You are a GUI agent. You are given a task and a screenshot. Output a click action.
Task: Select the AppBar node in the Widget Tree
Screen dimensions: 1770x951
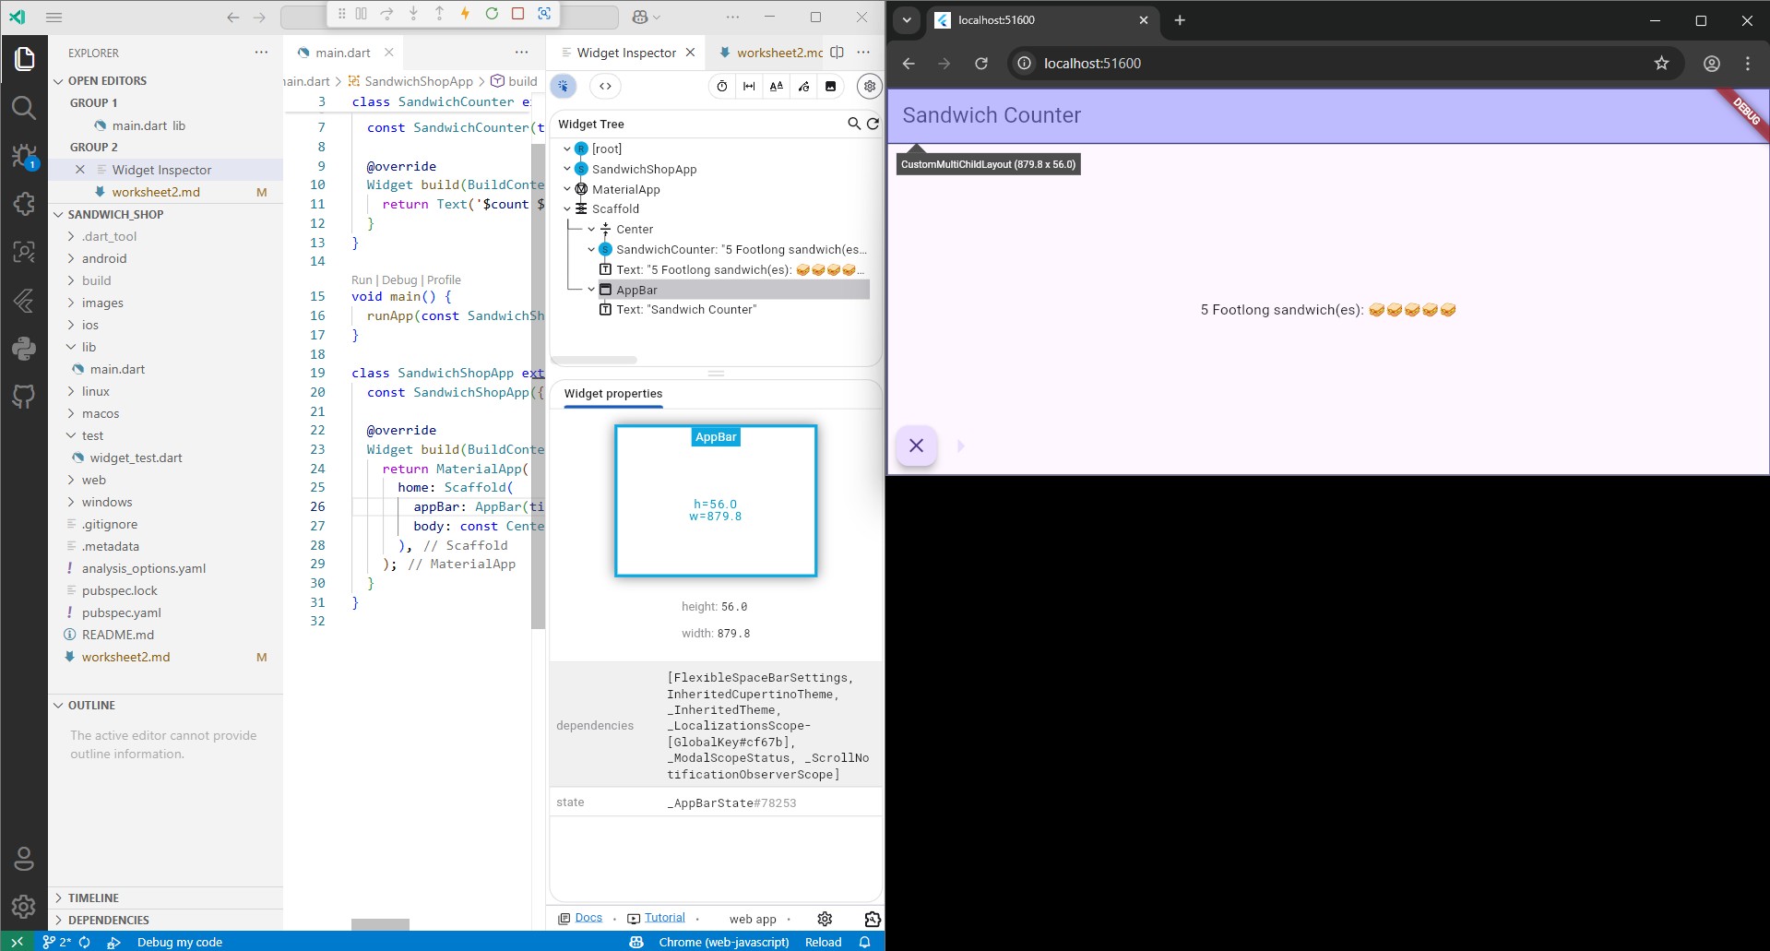pos(636,289)
